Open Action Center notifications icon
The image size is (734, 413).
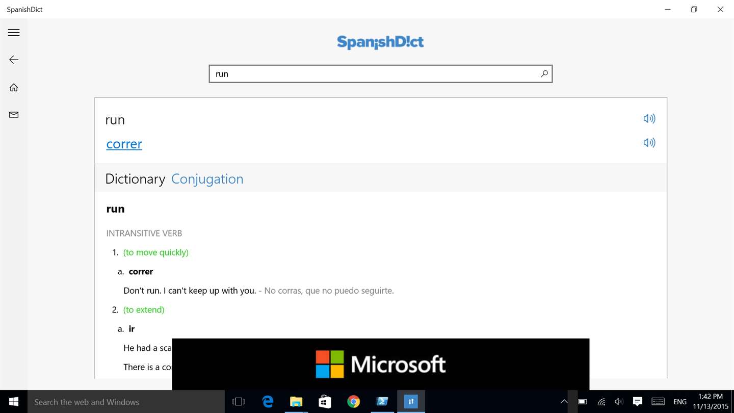coord(637,402)
